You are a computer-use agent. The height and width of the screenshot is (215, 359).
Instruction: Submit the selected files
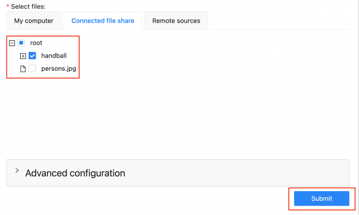tap(322, 199)
